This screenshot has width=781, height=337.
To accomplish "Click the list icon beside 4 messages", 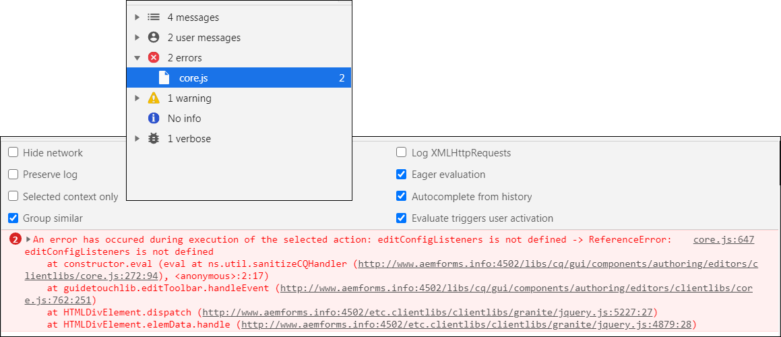I will (154, 18).
